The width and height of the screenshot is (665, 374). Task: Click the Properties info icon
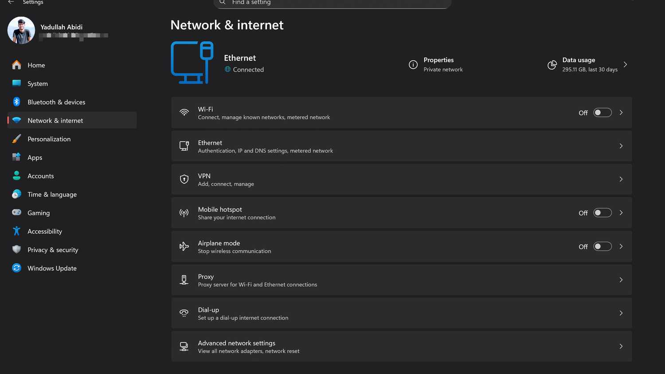click(413, 65)
